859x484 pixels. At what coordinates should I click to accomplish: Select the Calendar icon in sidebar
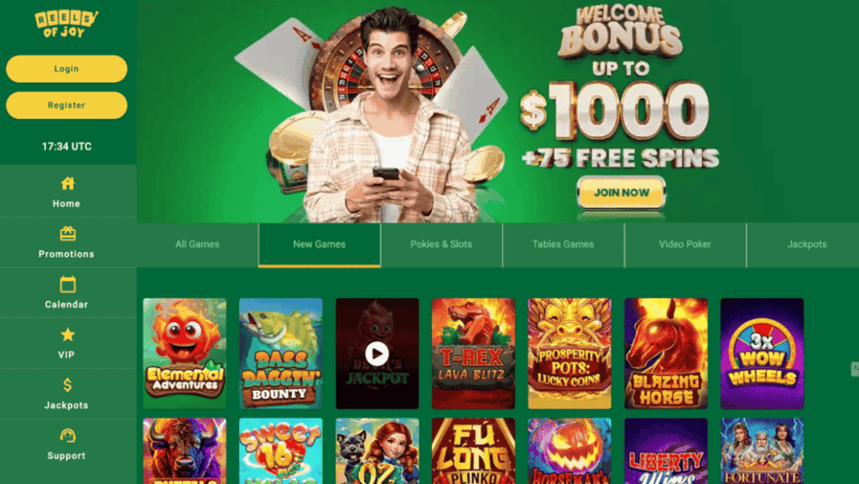coord(67,284)
